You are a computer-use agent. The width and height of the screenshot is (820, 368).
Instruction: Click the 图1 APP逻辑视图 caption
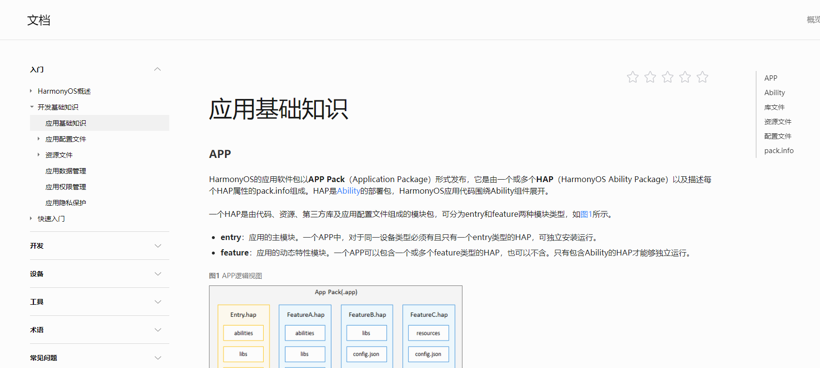click(x=236, y=276)
